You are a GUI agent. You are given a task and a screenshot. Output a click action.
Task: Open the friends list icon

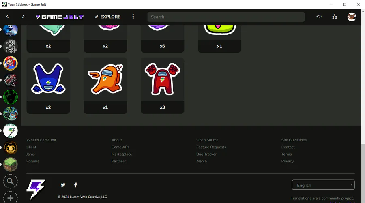335,17
